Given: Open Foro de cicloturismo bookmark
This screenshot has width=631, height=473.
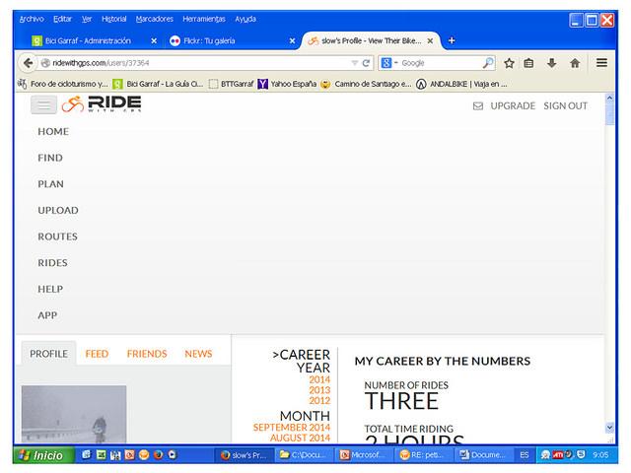Looking at the screenshot, I should [x=63, y=84].
